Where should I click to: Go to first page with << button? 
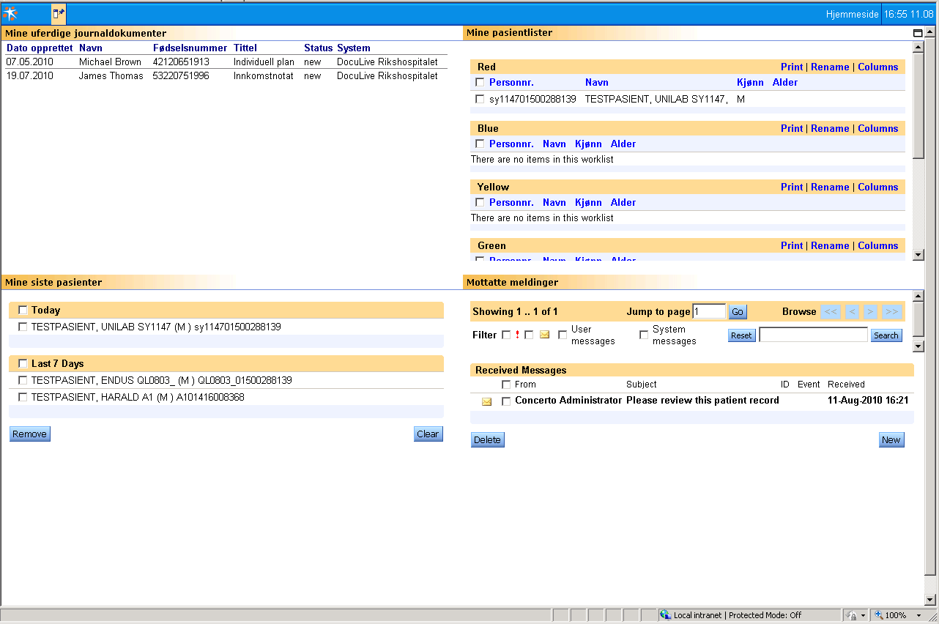coord(831,311)
